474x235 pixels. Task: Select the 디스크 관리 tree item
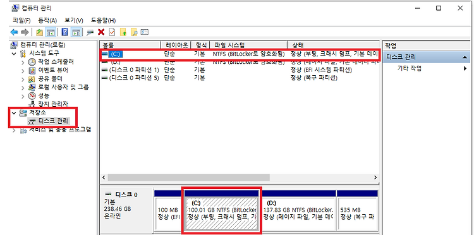53,121
